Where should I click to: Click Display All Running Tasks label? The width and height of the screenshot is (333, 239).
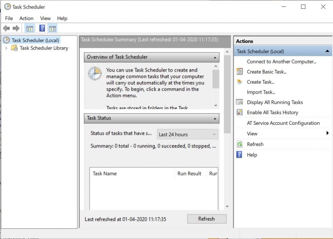point(275,102)
